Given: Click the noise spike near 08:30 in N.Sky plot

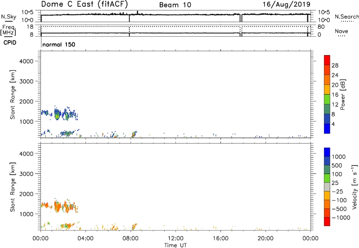Looking at the screenshot, I should point(137,13).
